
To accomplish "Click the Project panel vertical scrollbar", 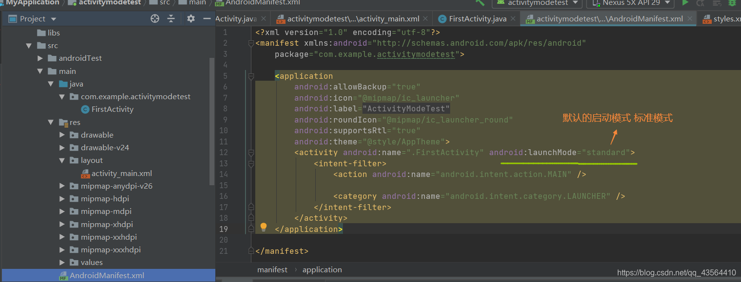I will click(x=212, y=122).
